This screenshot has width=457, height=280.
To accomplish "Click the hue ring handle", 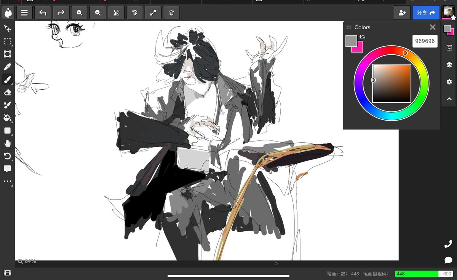I will pyautogui.click(x=405, y=53).
